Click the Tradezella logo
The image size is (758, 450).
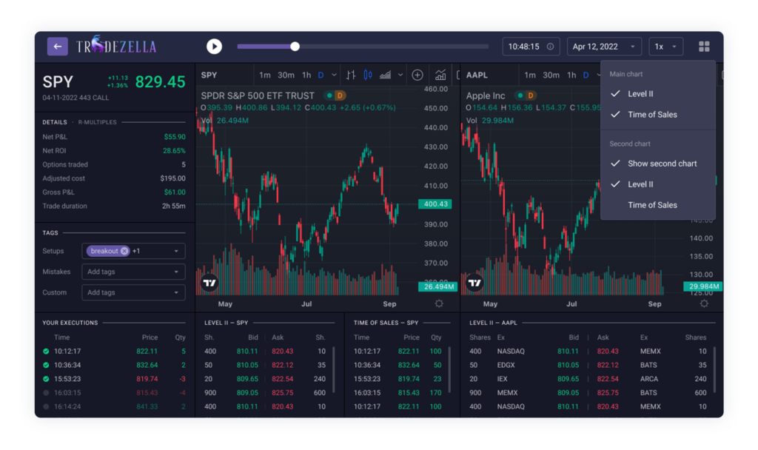pos(116,46)
